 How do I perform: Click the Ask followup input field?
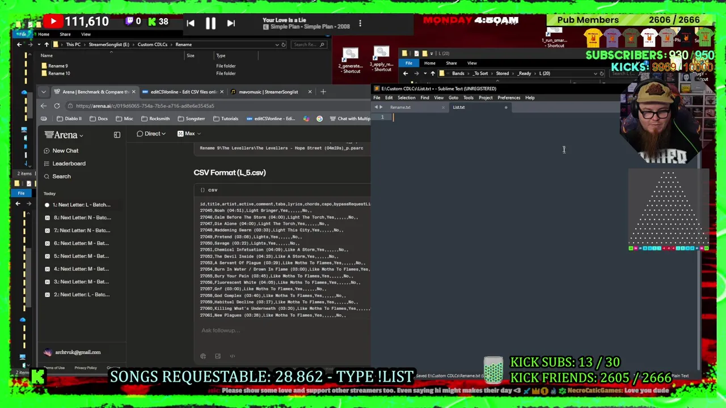pyautogui.click(x=281, y=330)
